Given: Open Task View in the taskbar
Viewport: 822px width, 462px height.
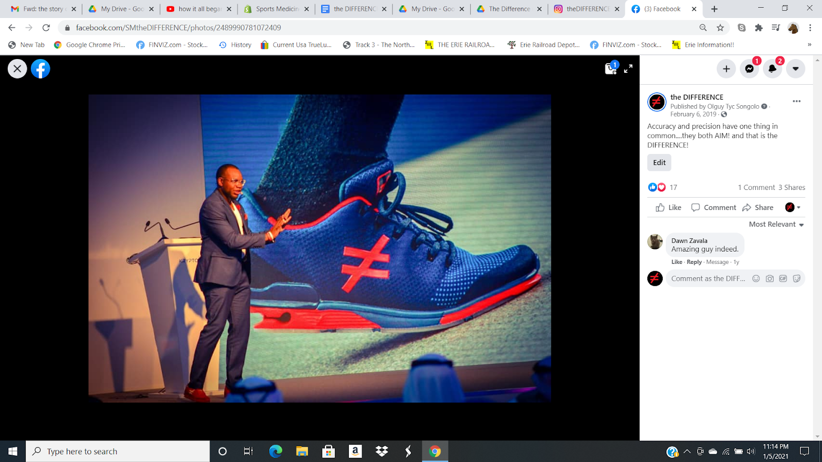Looking at the screenshot, I should click(248, 451).
